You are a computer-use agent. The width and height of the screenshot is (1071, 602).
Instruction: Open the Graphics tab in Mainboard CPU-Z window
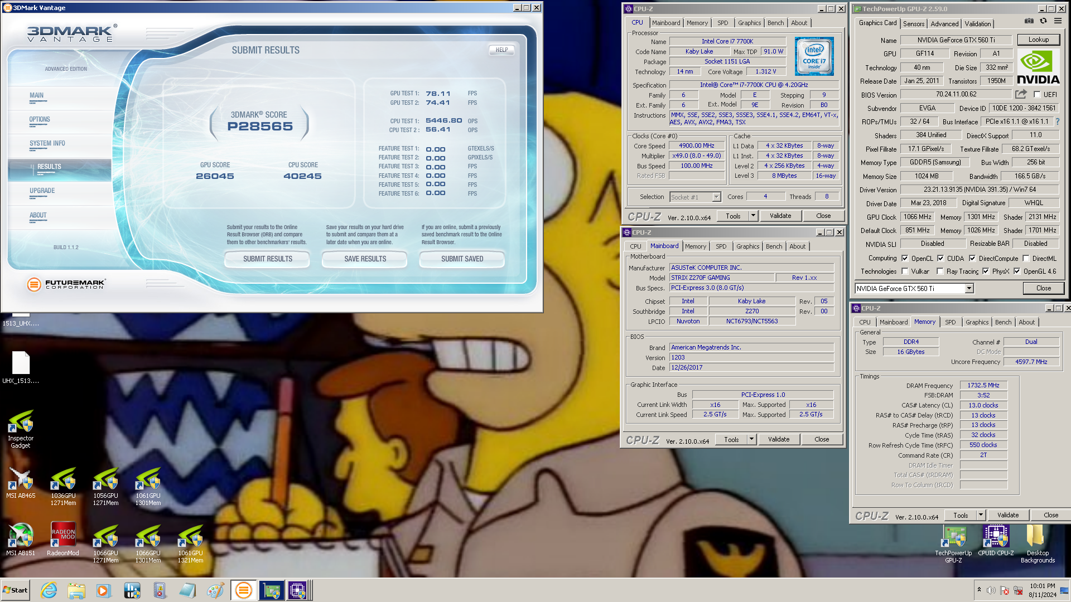pos(747,246)
